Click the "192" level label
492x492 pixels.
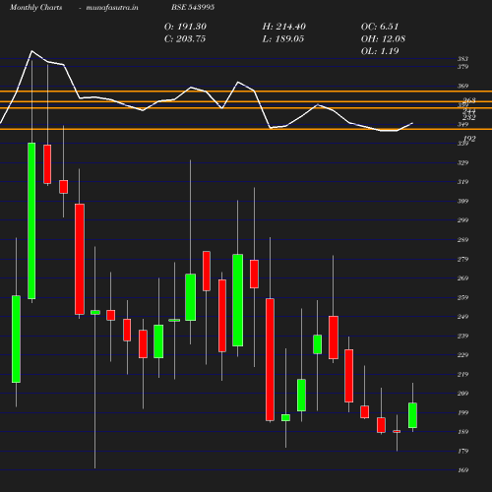tap(469, 139)
